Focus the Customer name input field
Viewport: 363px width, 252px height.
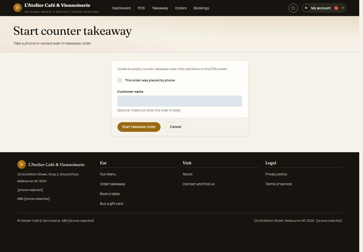point(179,101)
